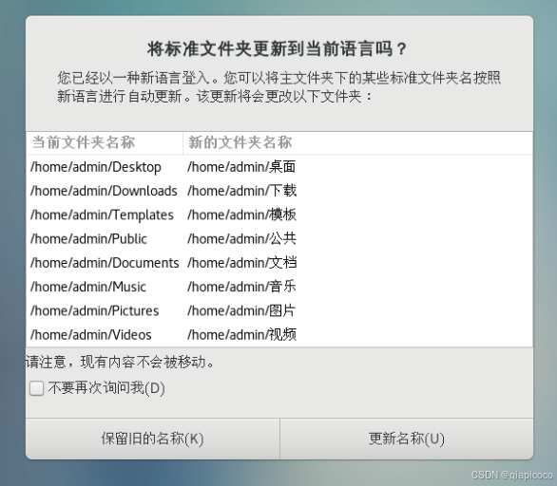The width and height of the screenshot is (557, 486).
Task: Select the /home/admin/Downloads row
Action: point(279,191)
